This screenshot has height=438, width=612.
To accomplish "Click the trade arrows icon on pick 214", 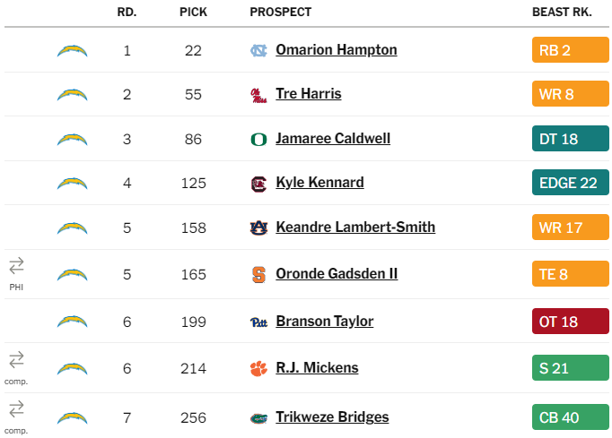I will click(16, 360).
